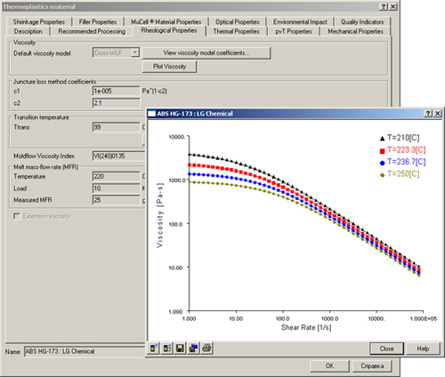Screen dimensions: 445x377
Task: Save the viscosity plot with floppy icon
Action: 180,348
